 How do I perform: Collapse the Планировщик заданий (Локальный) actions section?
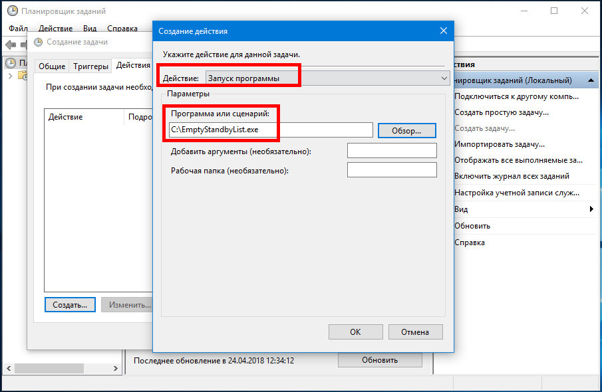tap(591, 80)
